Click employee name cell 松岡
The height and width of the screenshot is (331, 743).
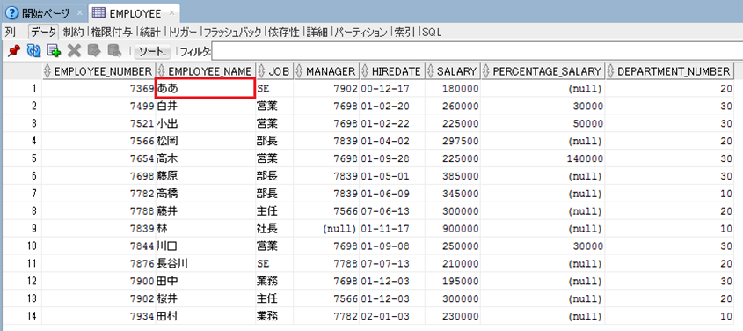tap(206, 142)
